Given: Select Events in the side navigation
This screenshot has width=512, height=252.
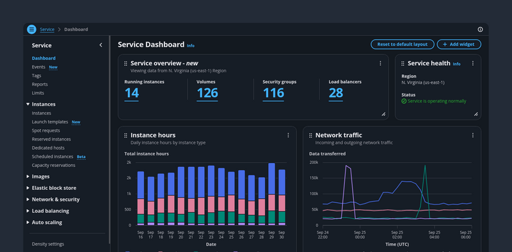Looking at the screenshot, I should [38, 67].
